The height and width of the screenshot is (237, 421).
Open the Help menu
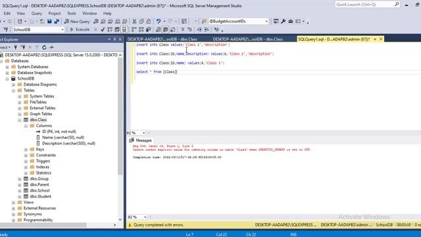[x=107, y=13]
